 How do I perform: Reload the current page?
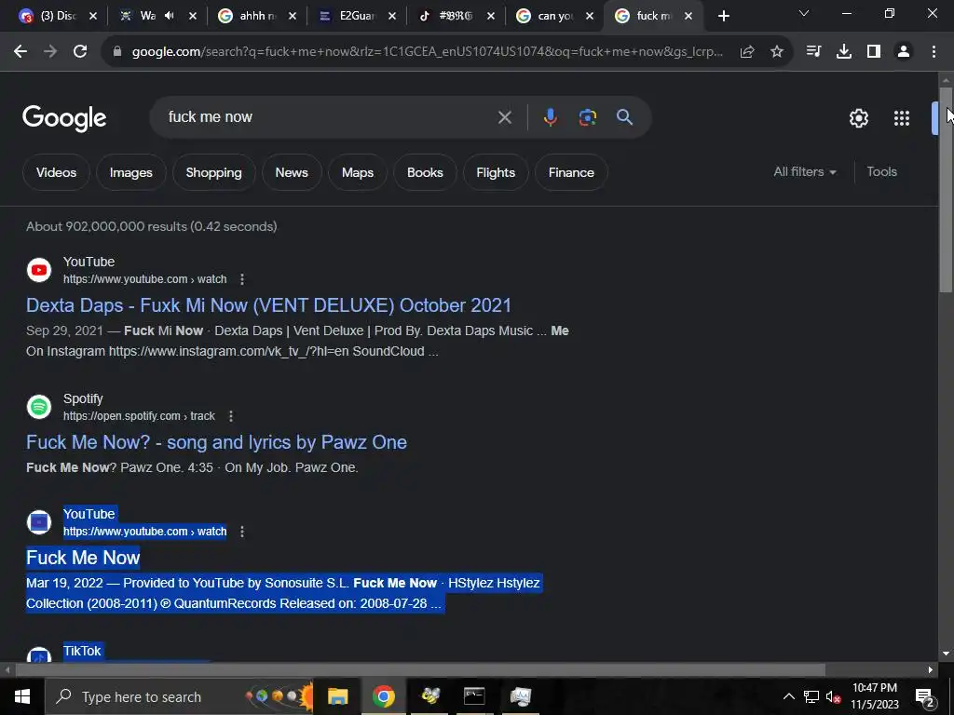[80, 52]
